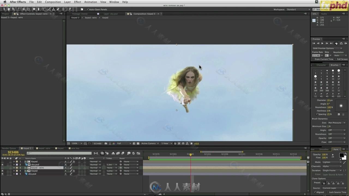Open brush Size Pen Pressure dropdown

pos(337,122)
